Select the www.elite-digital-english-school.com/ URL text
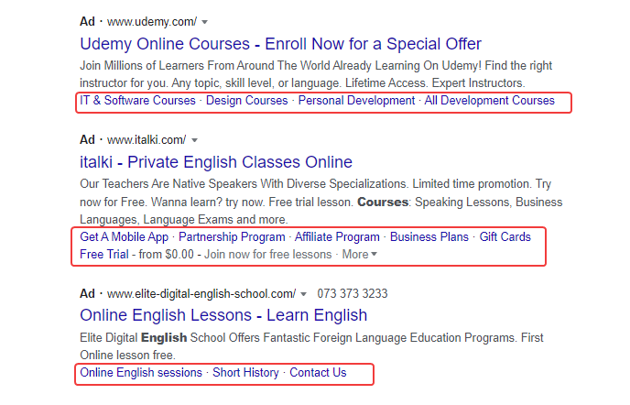Screen dimensions: 630x405 point(201,294)
